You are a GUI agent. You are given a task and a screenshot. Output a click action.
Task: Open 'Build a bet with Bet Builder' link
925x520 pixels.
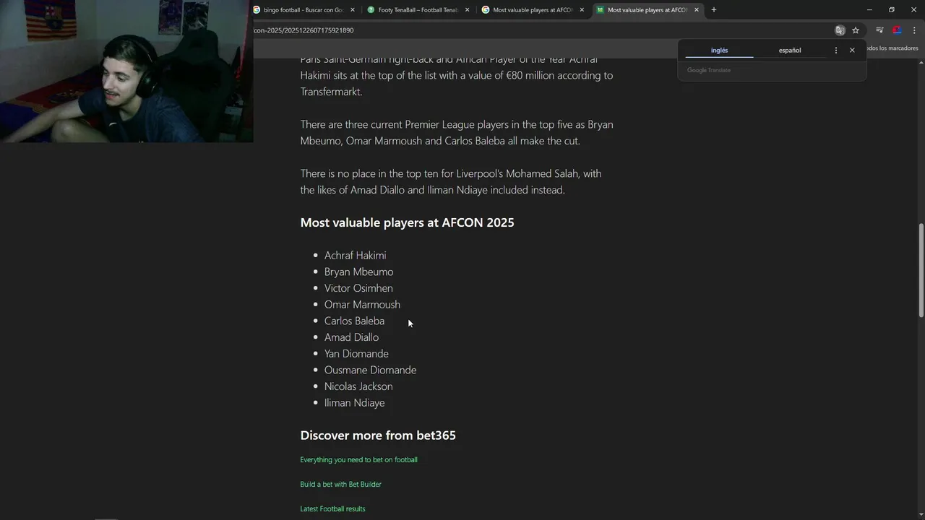340,485
